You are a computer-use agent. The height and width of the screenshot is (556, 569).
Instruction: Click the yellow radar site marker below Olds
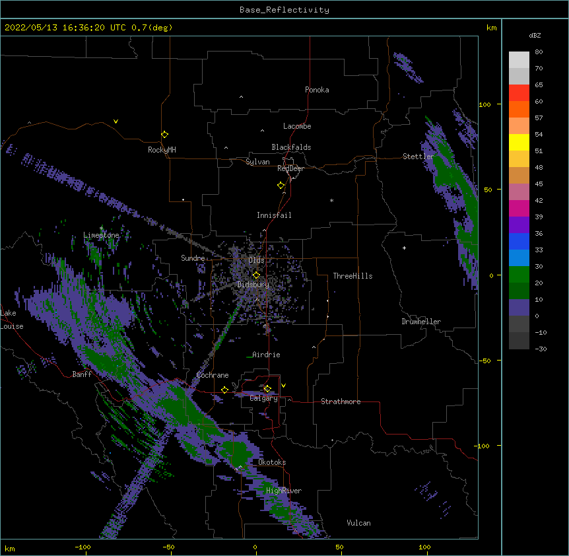pyautogui.click(x=256, y=275)
